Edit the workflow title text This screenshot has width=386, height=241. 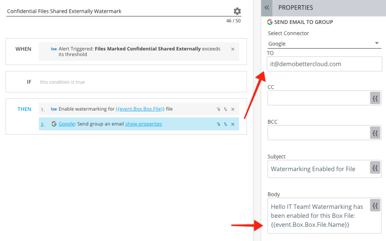coord(64,11)
